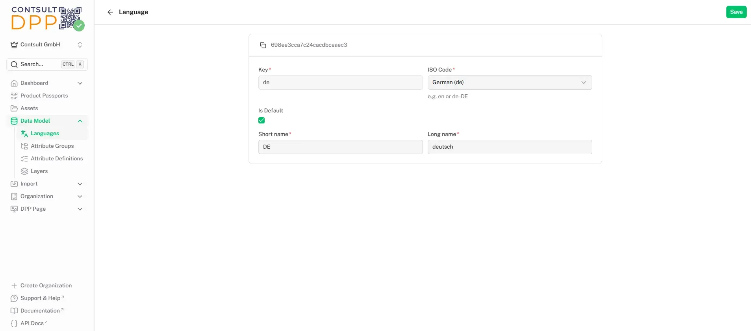751x331 pixels.
Task: Click the Contsult DPP logo
Action: [47, 18]
